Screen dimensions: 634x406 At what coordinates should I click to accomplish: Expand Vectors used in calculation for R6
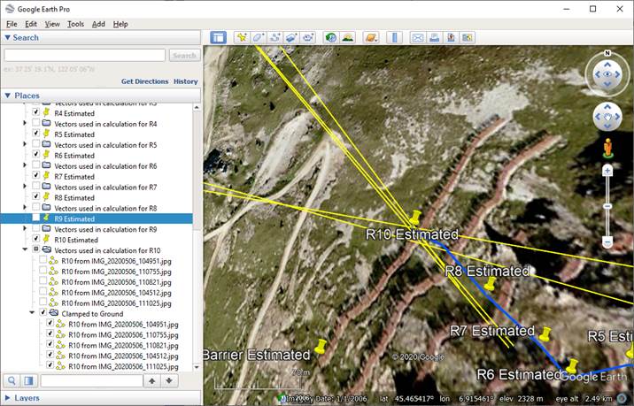(25, 165)
